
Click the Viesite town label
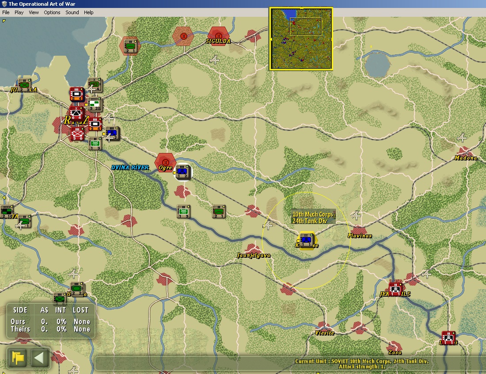point(325,333)
